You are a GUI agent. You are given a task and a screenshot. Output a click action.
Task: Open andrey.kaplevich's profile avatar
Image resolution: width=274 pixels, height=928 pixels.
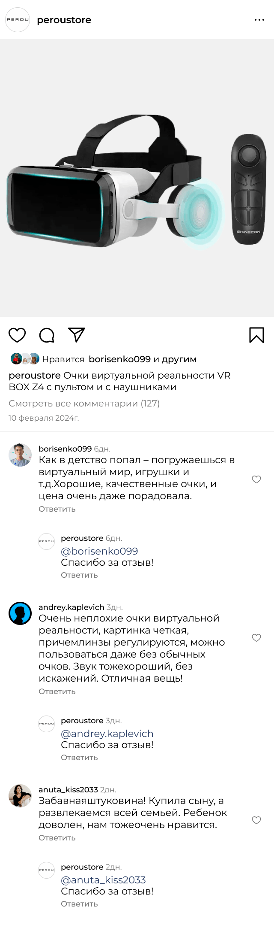pos(20,613)
